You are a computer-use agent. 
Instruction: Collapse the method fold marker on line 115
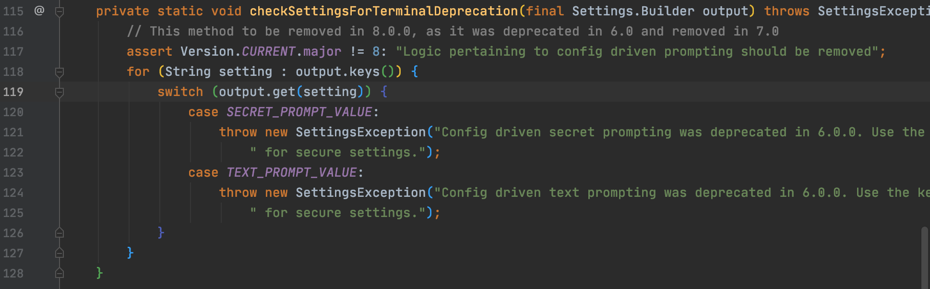coord(60,12)
